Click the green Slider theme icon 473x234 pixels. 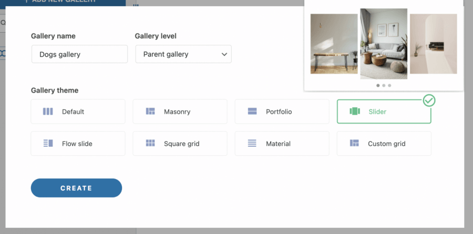pos(355,111)
